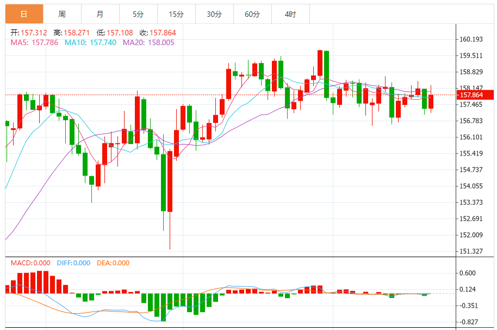This screenshot has height=330, width=497.
Task: Click the lowest green MACD histogram bar
Action: [163, 307]
